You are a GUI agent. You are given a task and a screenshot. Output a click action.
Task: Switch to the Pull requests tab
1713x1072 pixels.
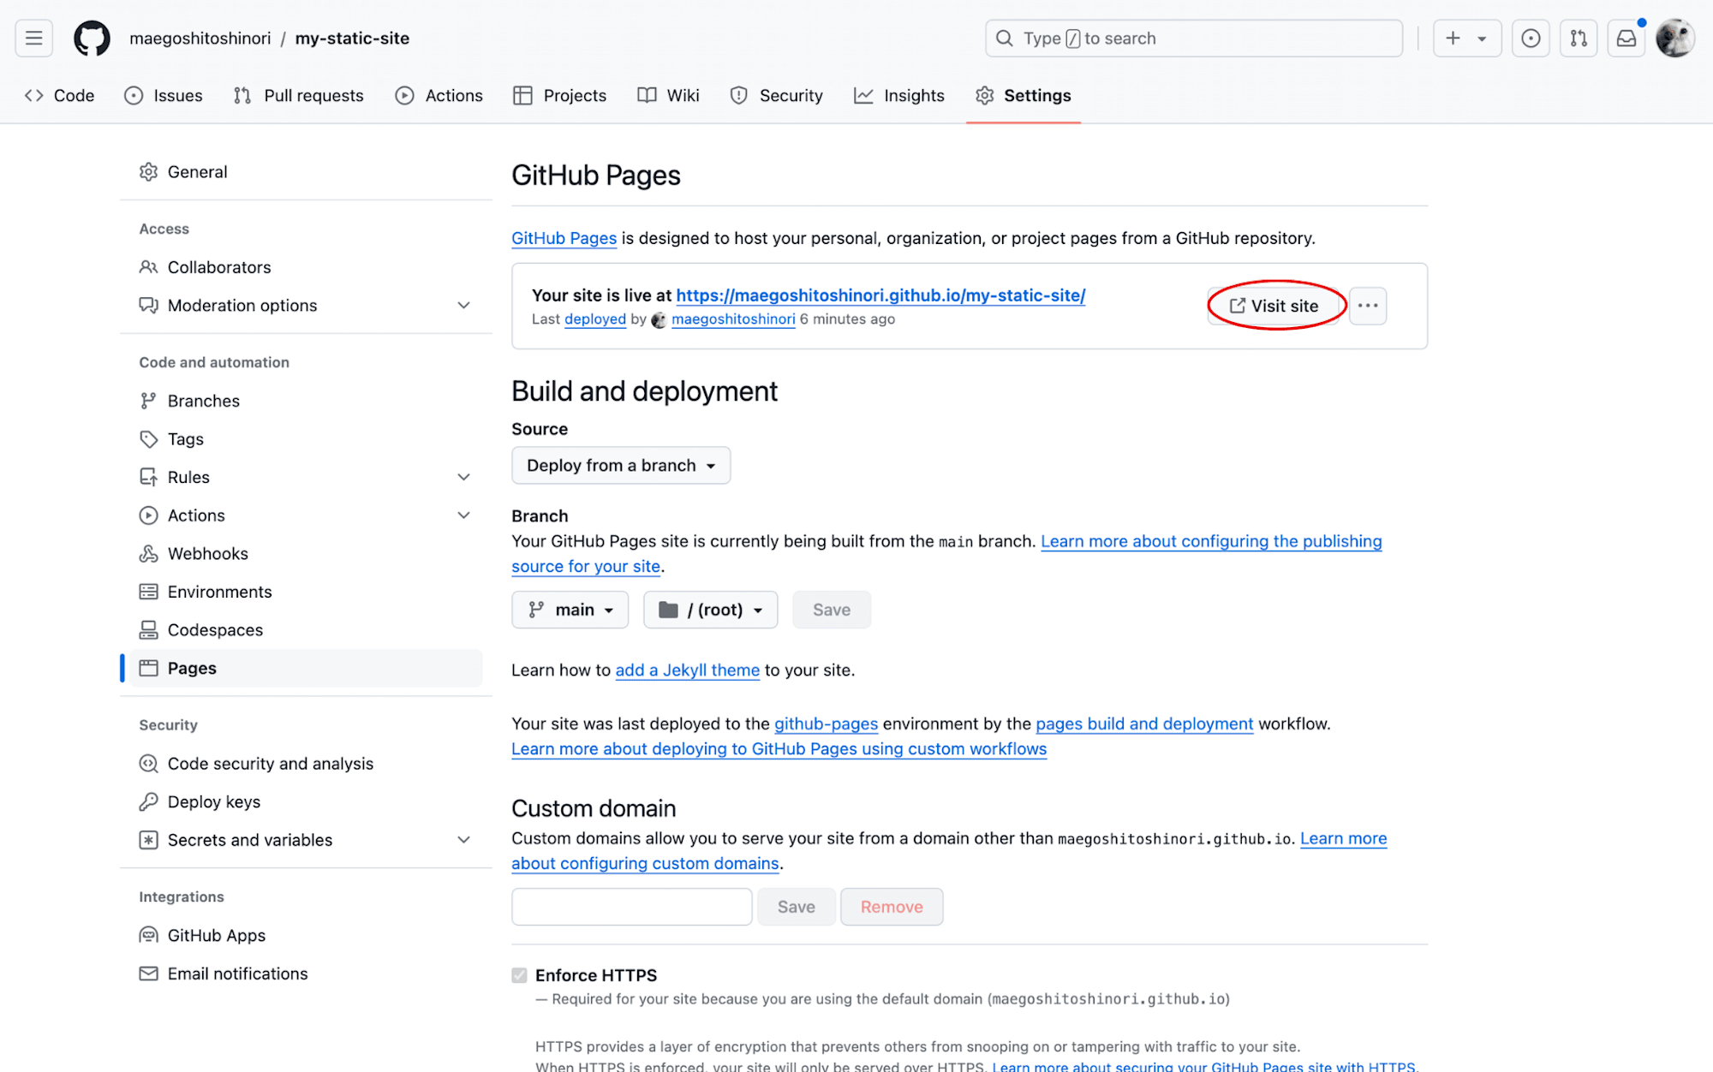coord(298,96)
